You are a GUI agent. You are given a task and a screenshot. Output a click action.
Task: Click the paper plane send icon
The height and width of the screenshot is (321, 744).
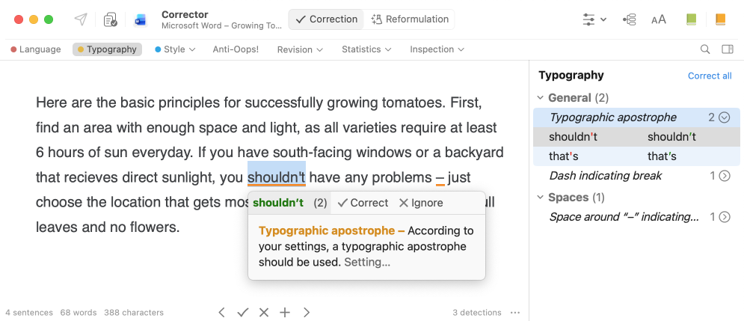(81, 19)
